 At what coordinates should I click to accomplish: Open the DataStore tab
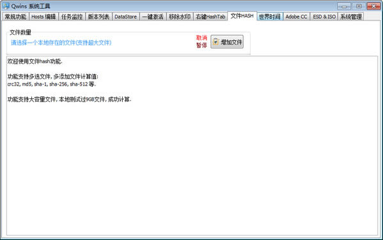point(125,17)
